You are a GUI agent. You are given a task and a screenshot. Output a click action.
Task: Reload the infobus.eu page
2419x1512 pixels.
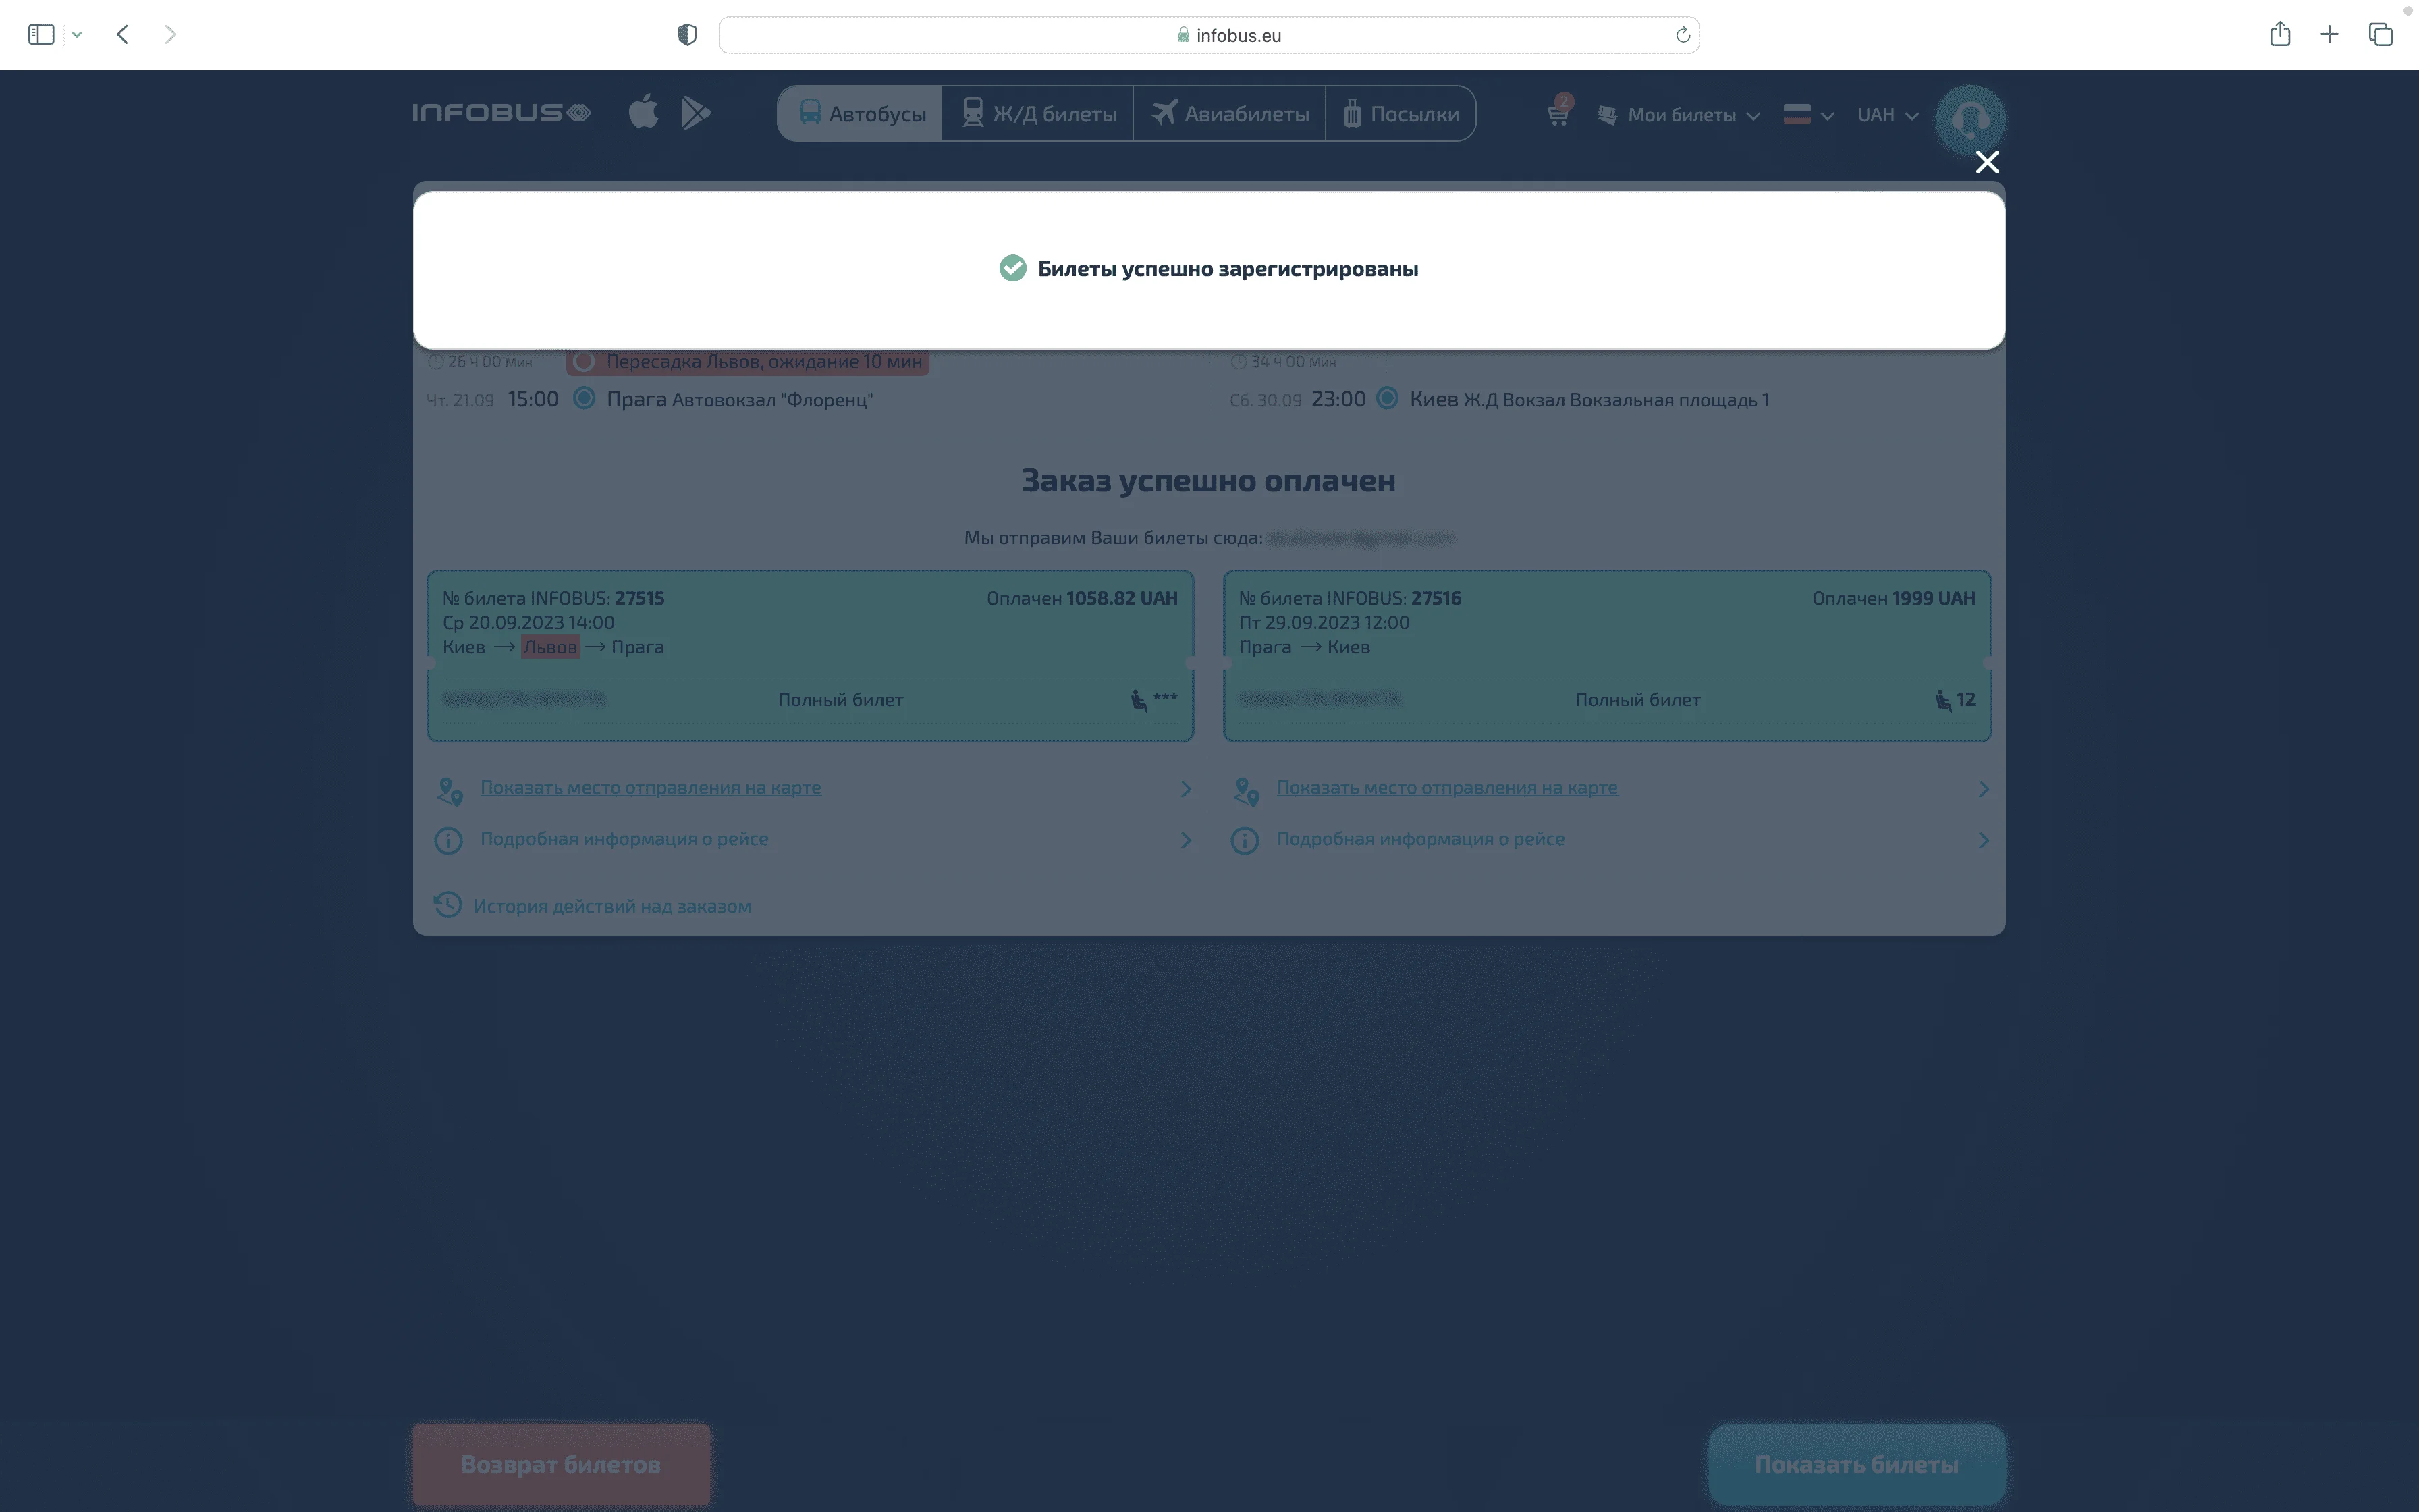click(1683, 35)
